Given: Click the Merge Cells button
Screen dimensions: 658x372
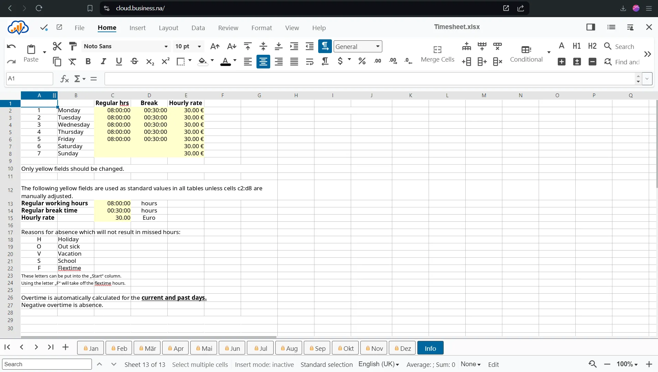Looking at the screenshot, I should point(438,54).
